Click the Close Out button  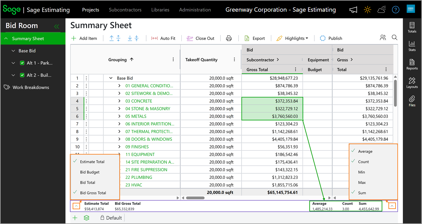(x=200, y=38)
